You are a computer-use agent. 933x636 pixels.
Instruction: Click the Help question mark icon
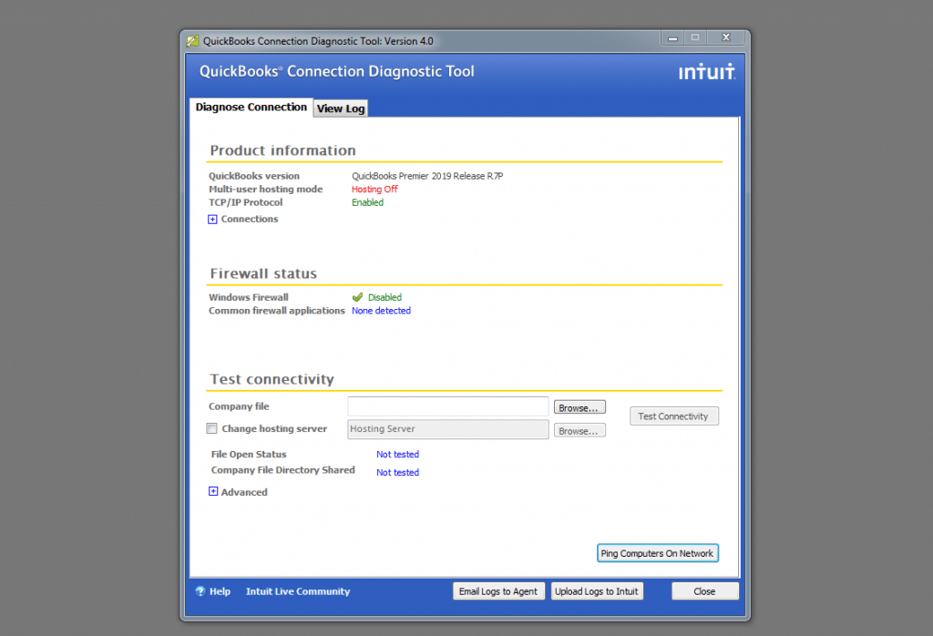200,590
